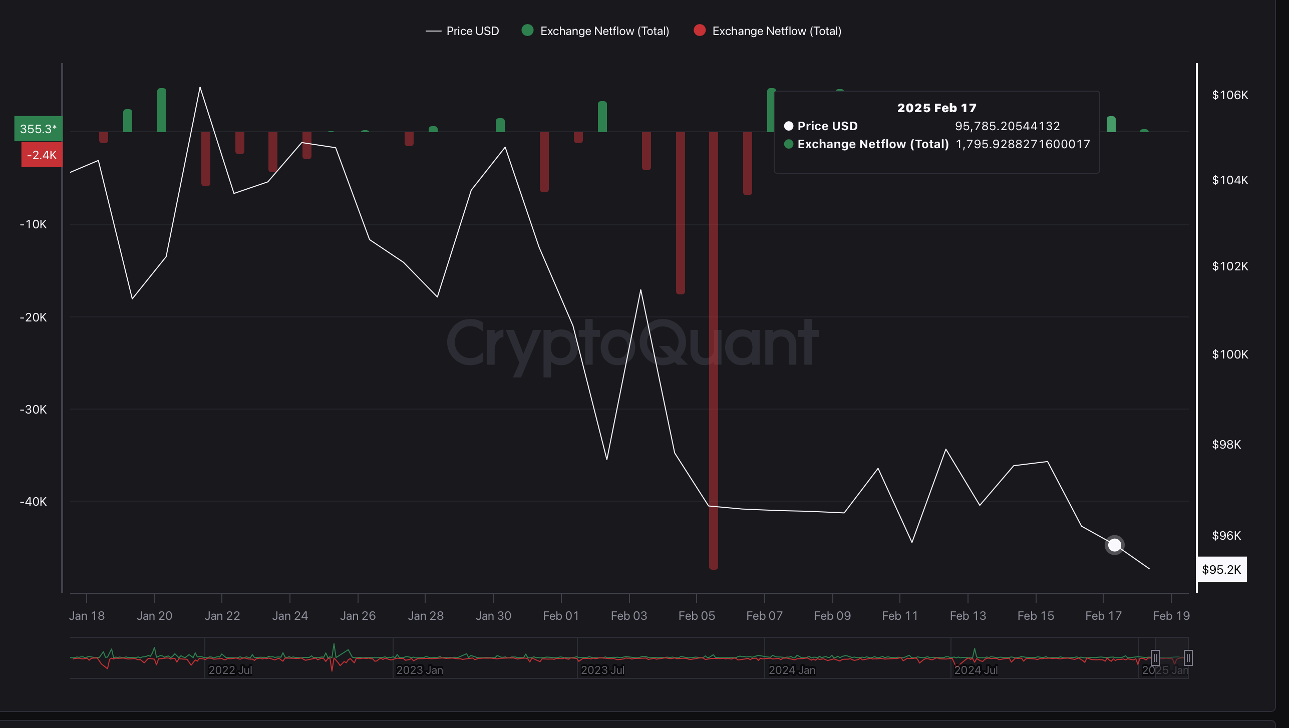1289x728 pixels.
Task: Toggle the red Exchange Netflow (Total) series
Action: [x=767, y=31]
